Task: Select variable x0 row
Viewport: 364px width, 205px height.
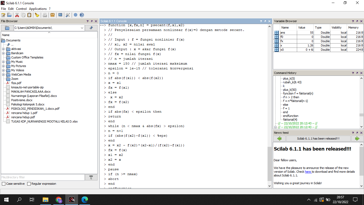Action: (x=319, y=50)
